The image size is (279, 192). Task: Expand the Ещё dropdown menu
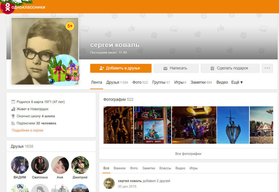[237, 82]
